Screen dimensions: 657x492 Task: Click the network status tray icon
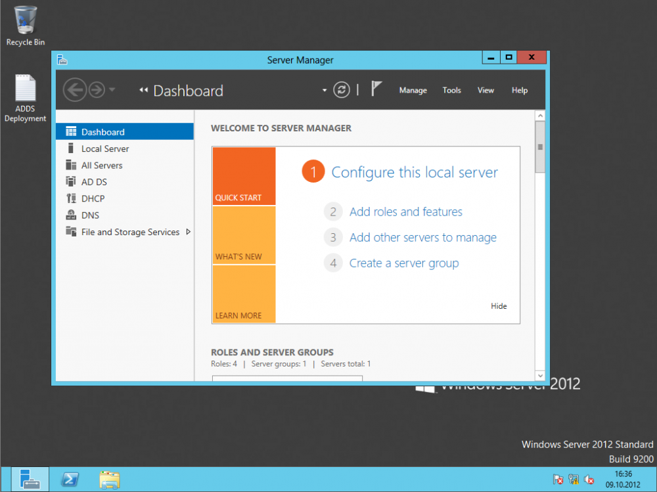point(573,479)
